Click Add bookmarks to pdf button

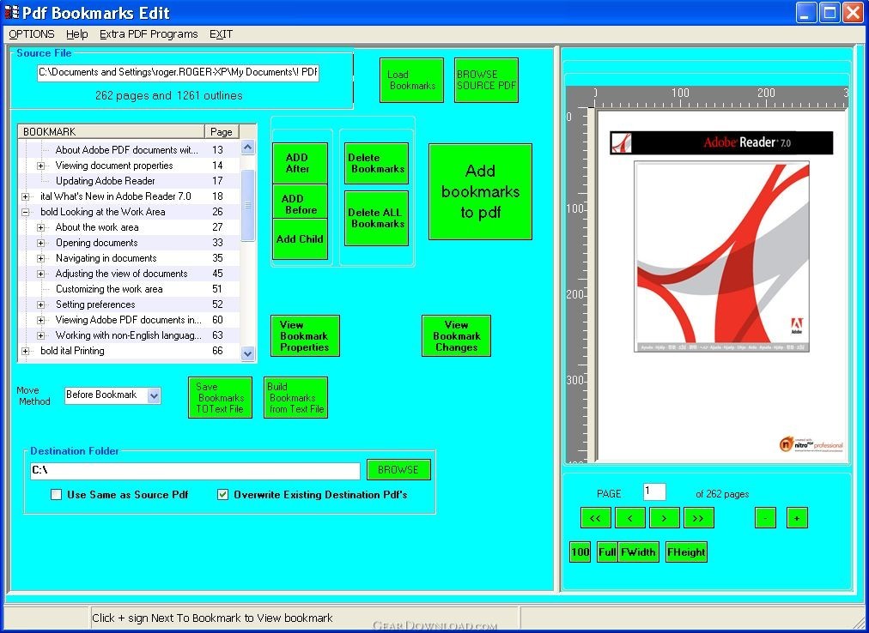coord(481,191)
